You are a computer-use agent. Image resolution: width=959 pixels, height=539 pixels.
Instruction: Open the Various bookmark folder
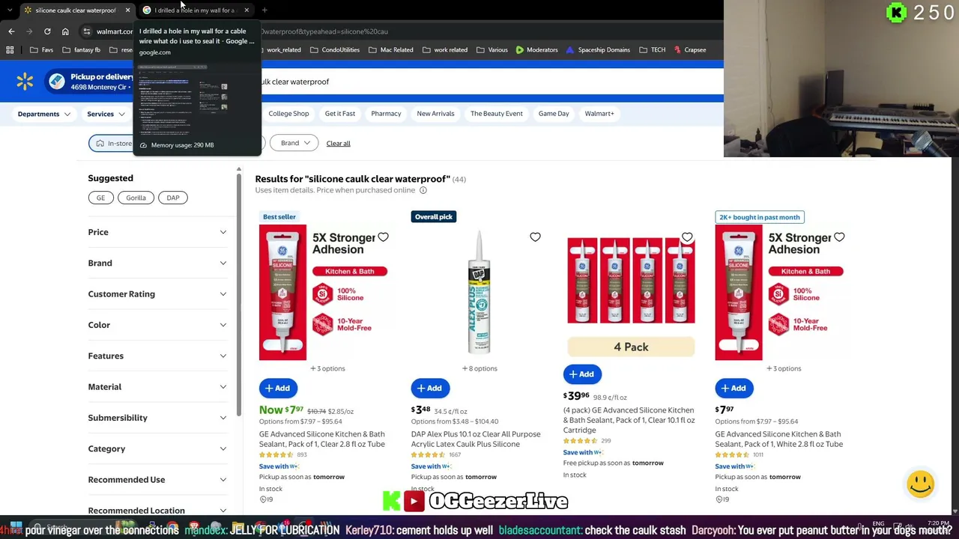[491, 50]
